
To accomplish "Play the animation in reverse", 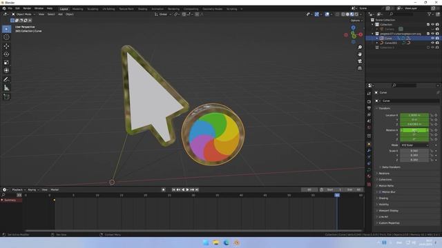I will coord(183,190).
